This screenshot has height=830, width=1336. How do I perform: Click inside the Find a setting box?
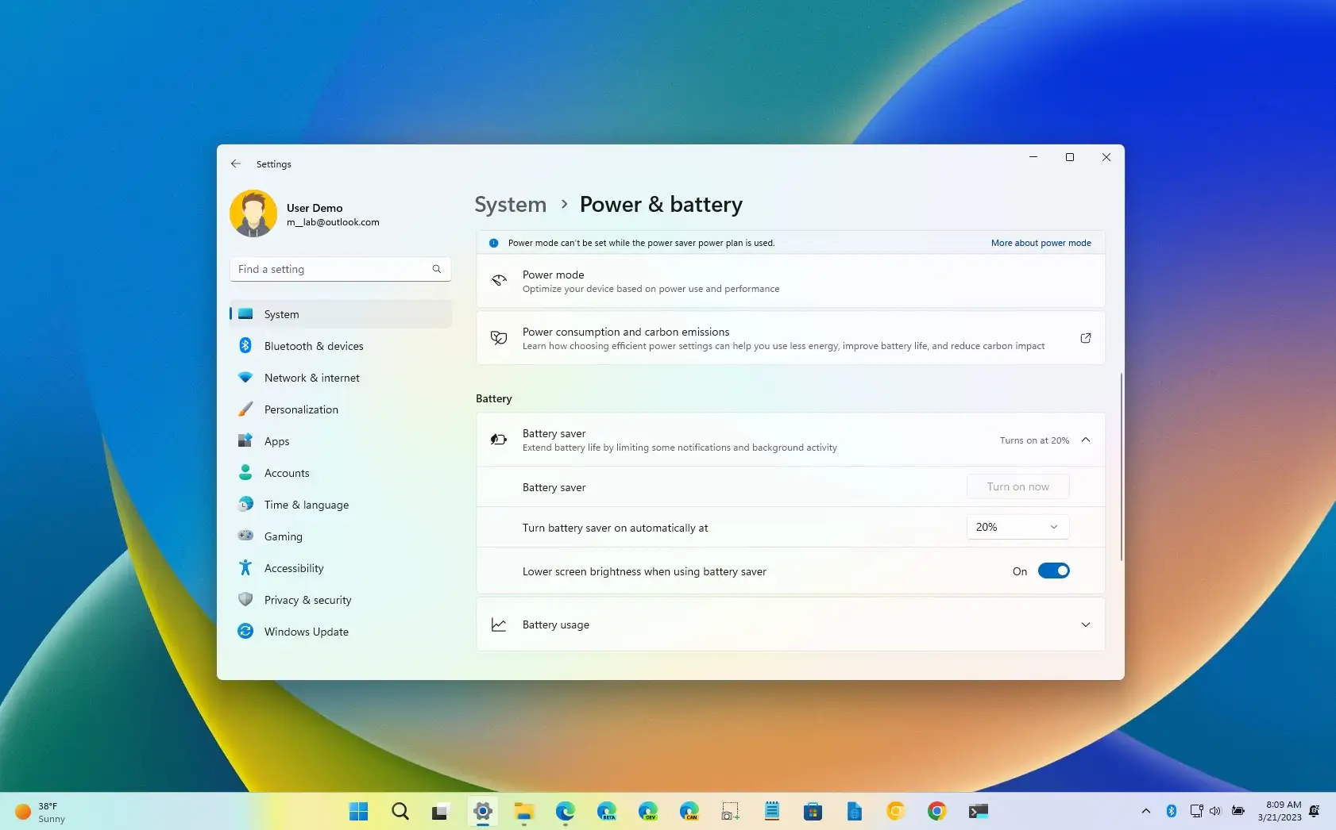334,269
